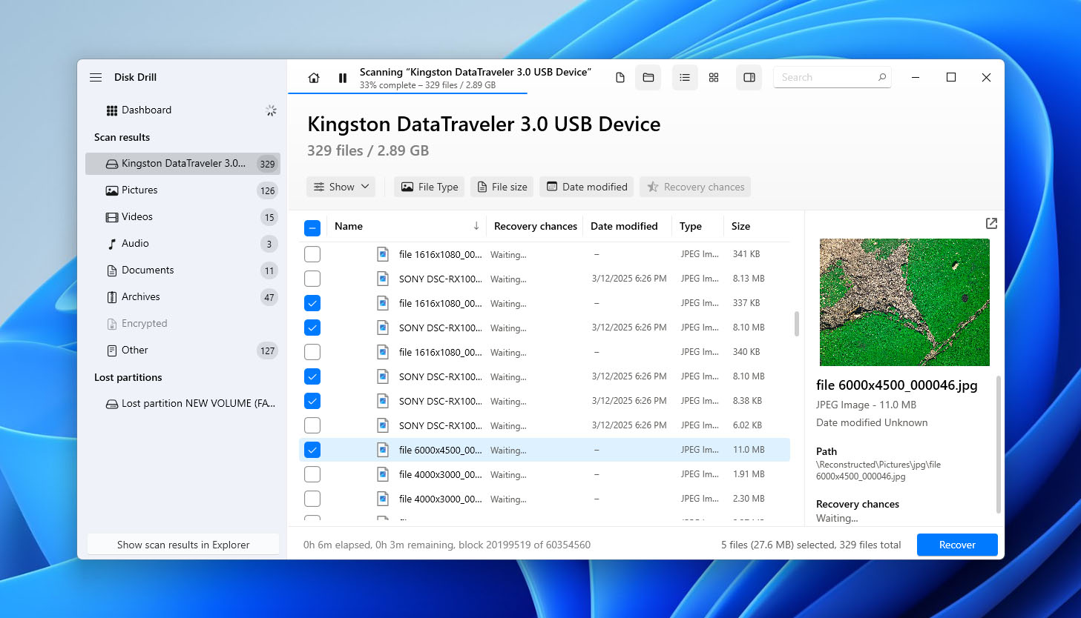Open the hamburger menu next to Disk Drill

coord(96,77)
